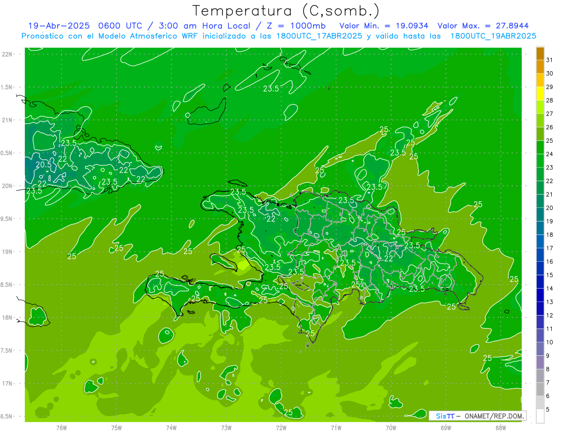Click the legend scale number '16'
This screenshot has width=562, height=434.
[550, 262]
